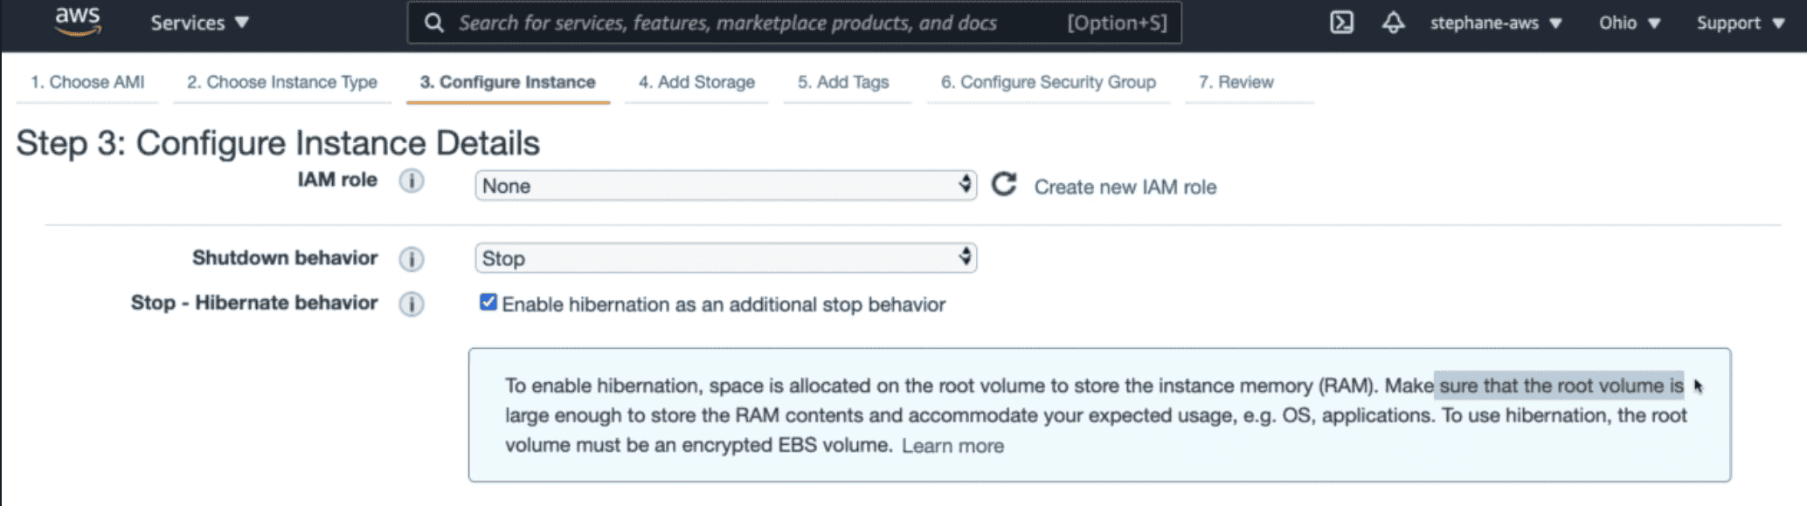Go to Configure Security Group step
Screen dimensions: 1807x506
point(1048,82)
